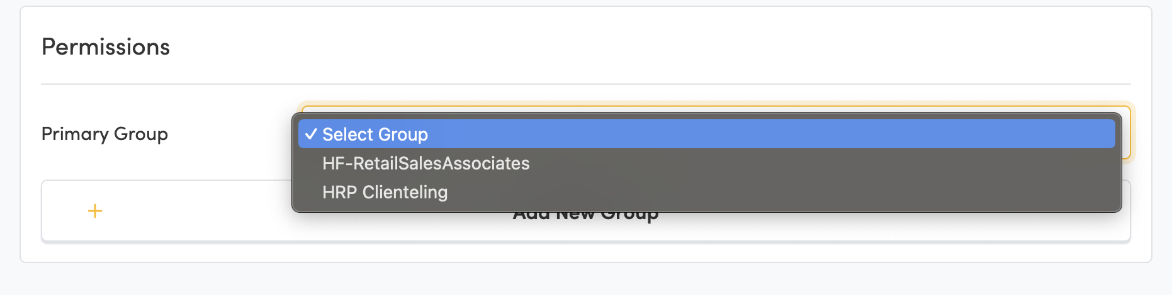This screenshot has height=295, width=1172.
Task: Set primary group to HRP Clienteling
Action: tap(385, 192)
